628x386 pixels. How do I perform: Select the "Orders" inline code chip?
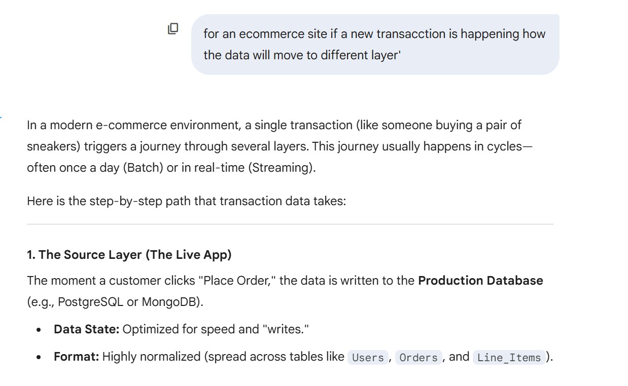click(x=418, y=357)
